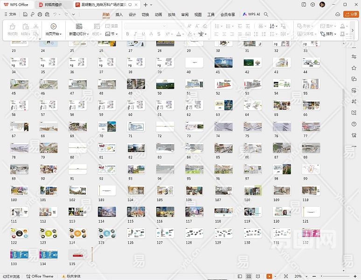361x280 pixels.
Task: Expand the new slide dropdown arrow
Action: (x=87, y=34)
